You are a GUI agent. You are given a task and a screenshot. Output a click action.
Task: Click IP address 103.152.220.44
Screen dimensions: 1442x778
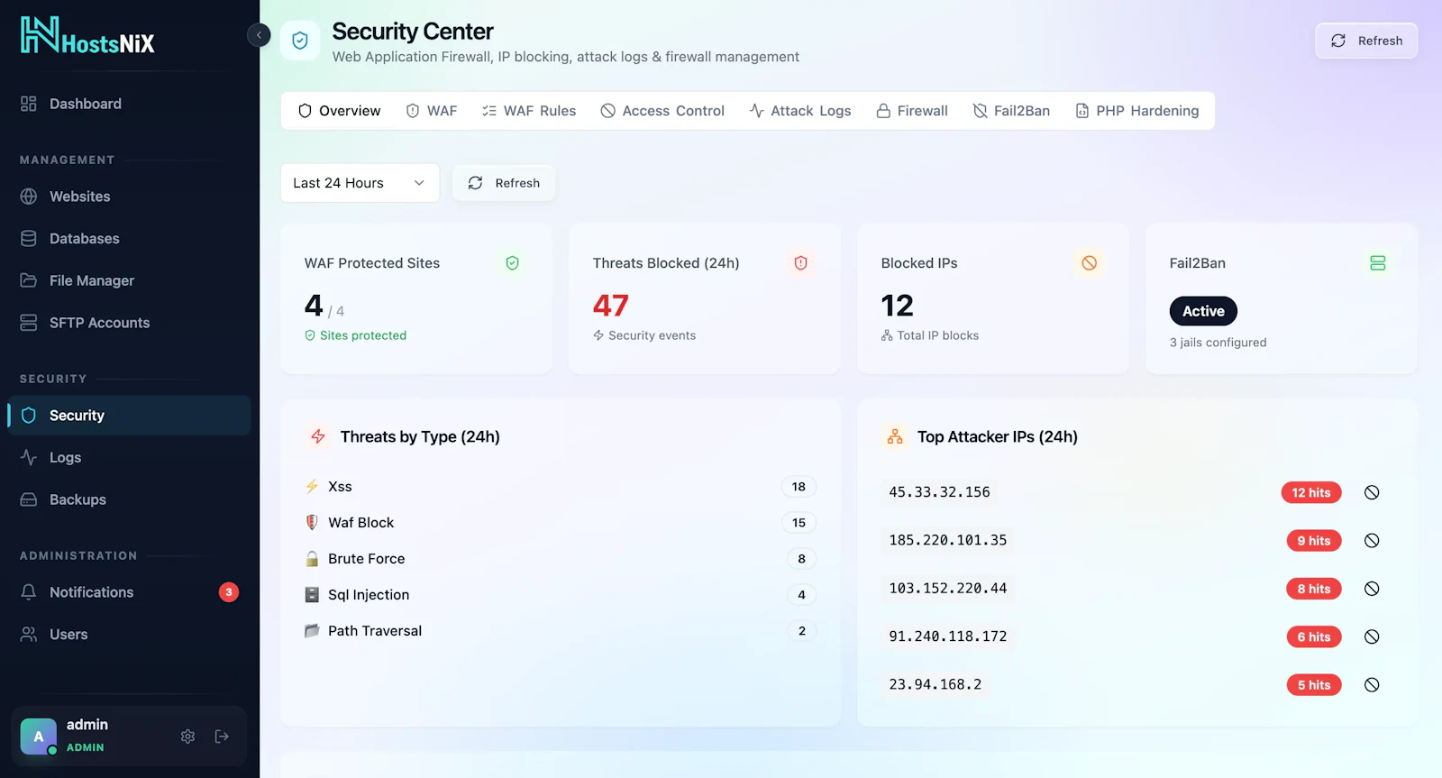pos(947,589)
